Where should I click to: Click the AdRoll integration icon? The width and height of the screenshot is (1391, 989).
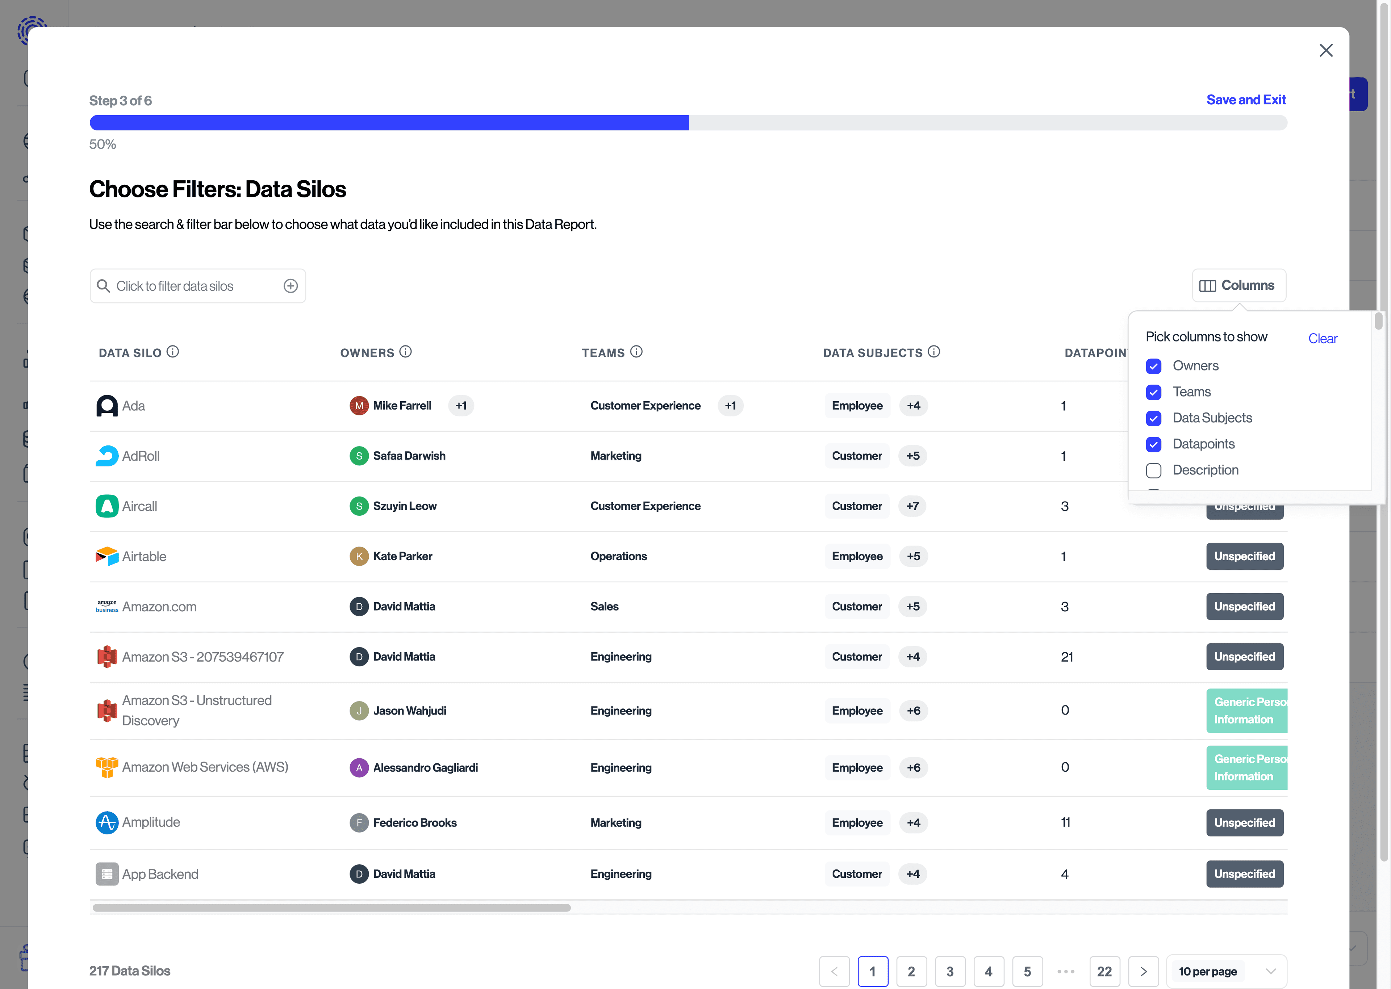[x=106, y=456]
